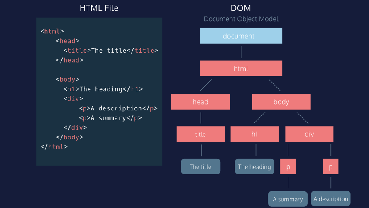This screenshot has height=208, width=369.
Task: Click the p node above 'A summary'
Action: (288, 166)
